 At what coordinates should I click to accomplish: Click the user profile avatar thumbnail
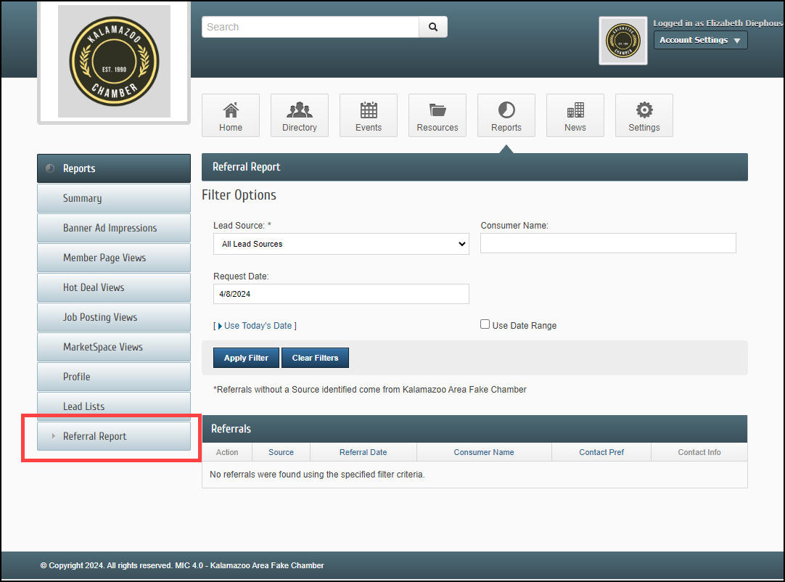coord(623,41)
